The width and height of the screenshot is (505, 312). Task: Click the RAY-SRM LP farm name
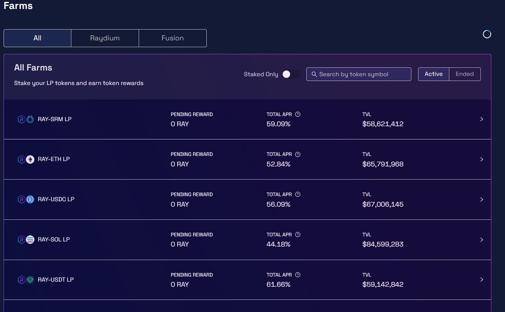click(x=54, y=119)
